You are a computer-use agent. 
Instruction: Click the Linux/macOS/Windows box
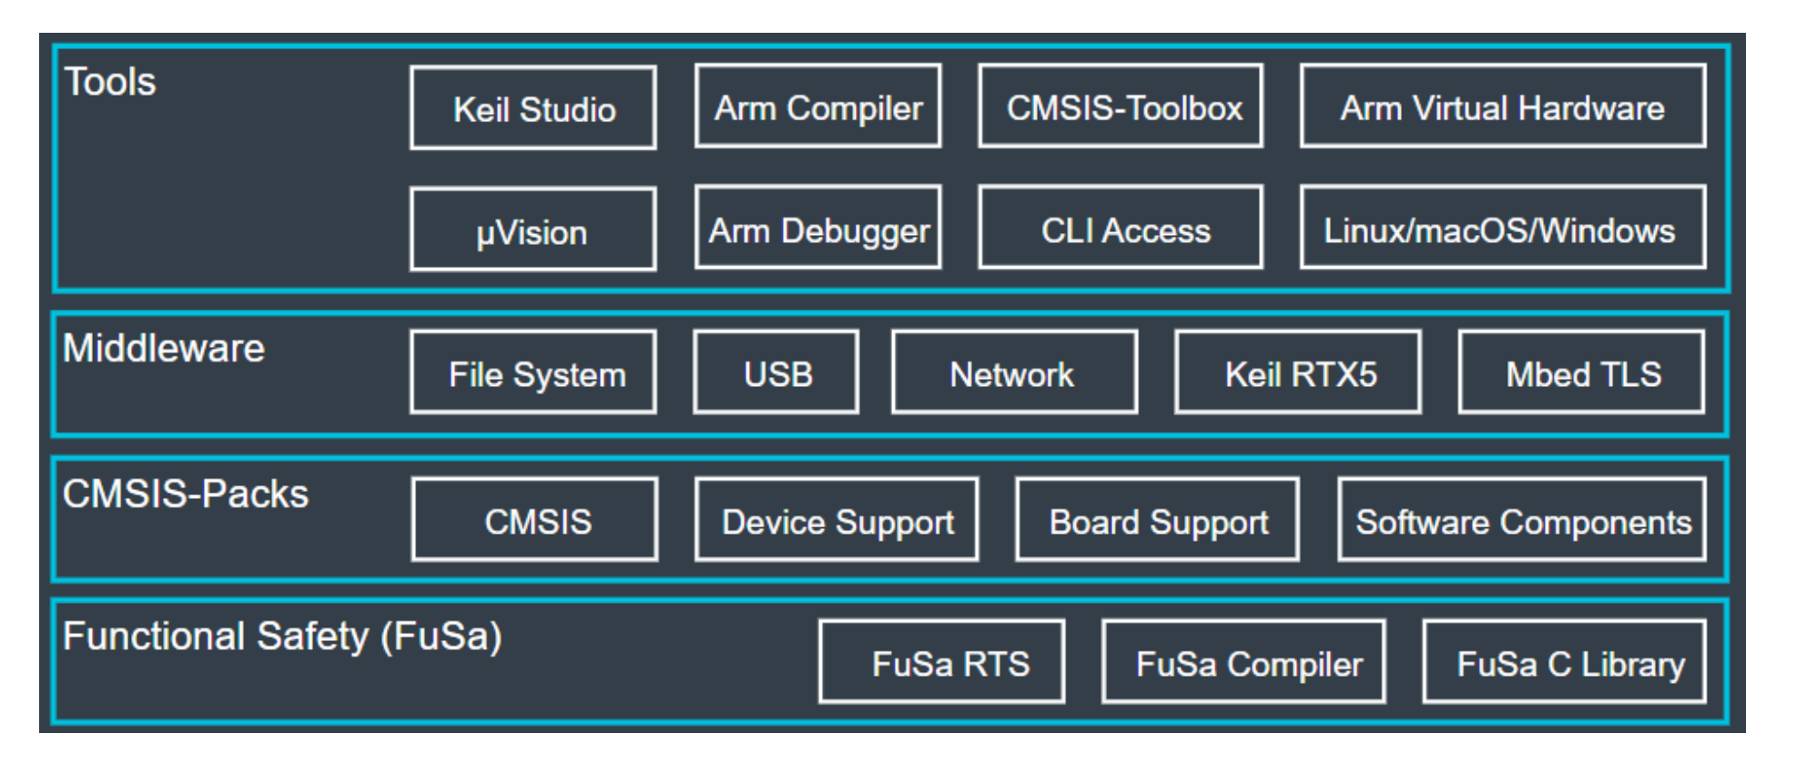1502,228
